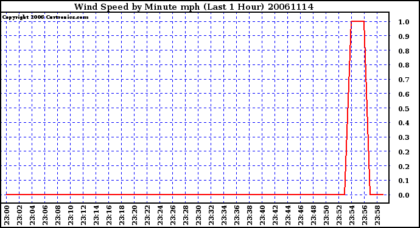Image resolution: width=420 pixels, height=228 pixels.
Task: Click the 23:54 time label
Action: [x=352, y=215]
